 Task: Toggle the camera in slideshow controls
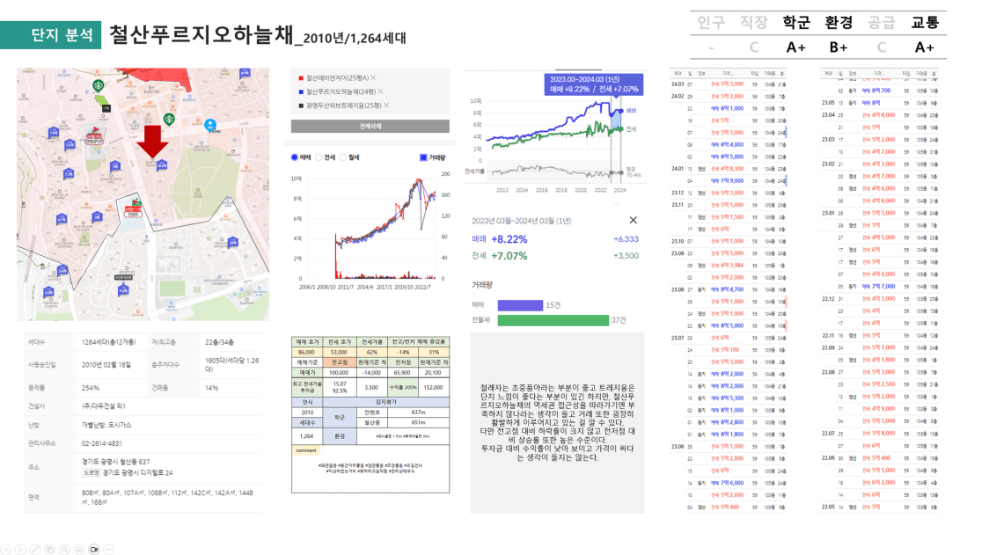[94, 550]
